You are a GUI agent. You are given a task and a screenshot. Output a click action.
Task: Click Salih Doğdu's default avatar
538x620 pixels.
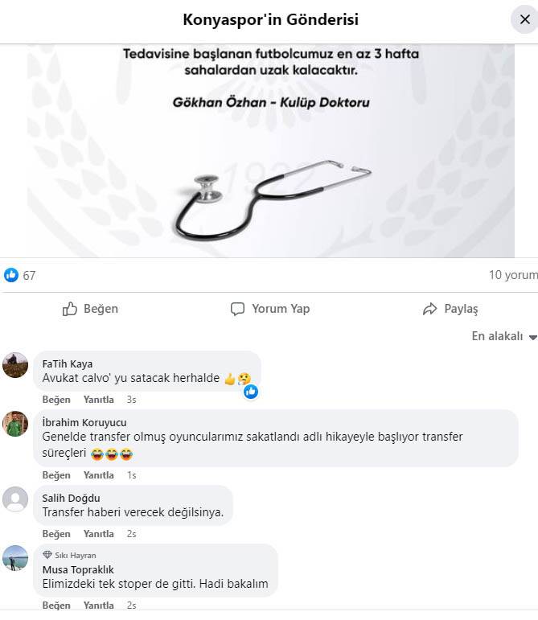[15, 499]
